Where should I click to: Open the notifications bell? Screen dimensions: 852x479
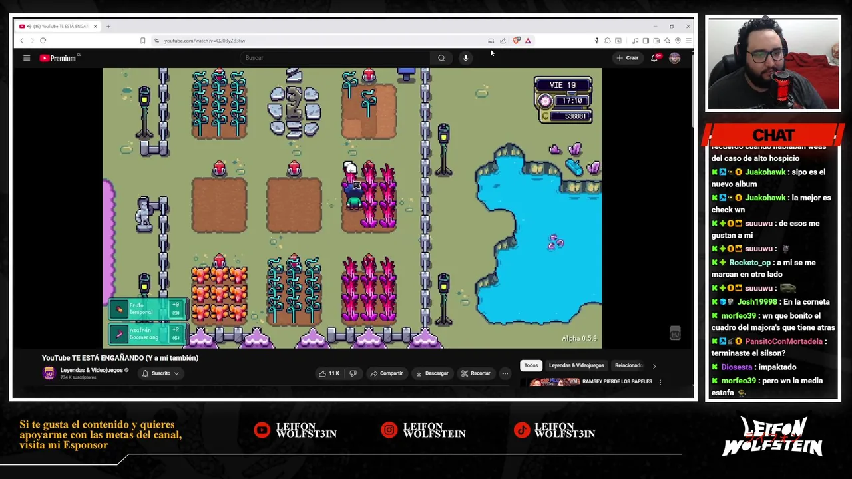(x=654, y=58)
